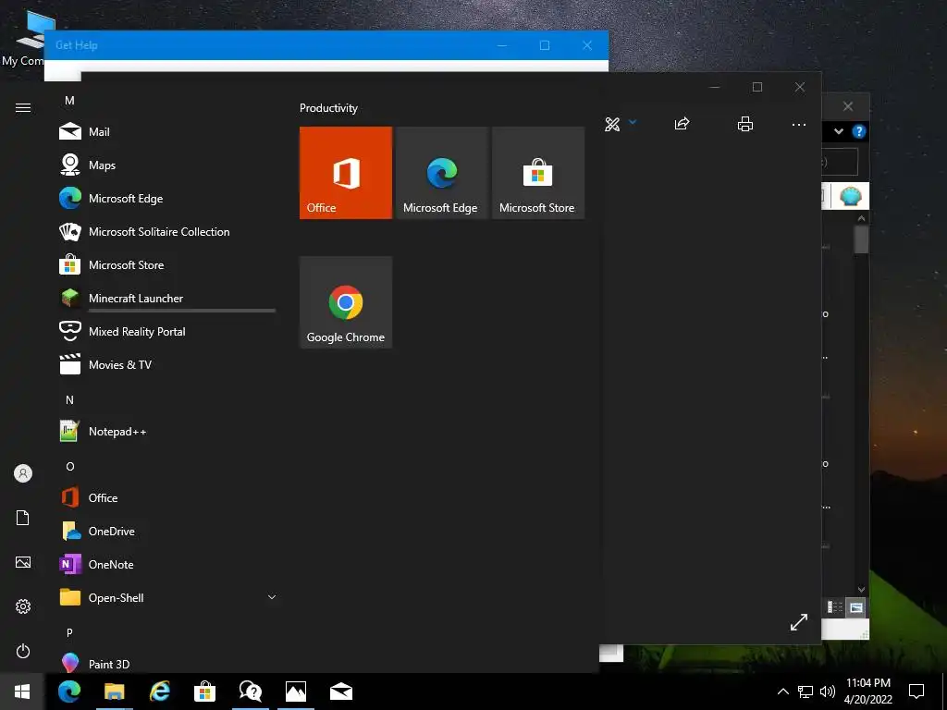Viewport: 947px width, 710px height.
Task: Open Internet Explorer from the taskbar
Action: tap(159, 692)
